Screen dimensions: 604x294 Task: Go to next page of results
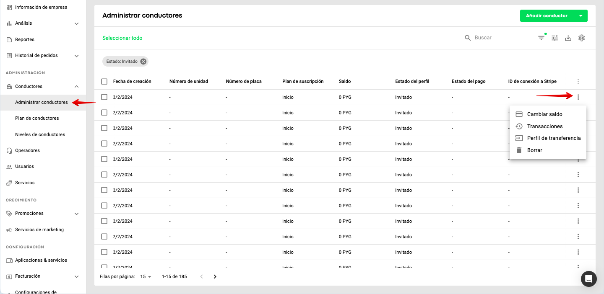215,276
